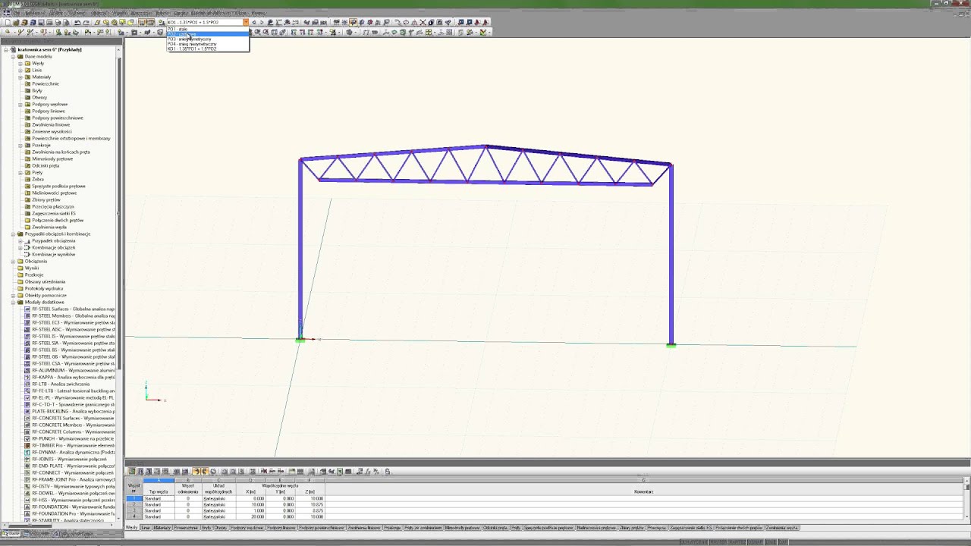The width and height of the screenshot is (971, 546).
Task: Open RF-STEEL EC3 module entry
Action: point(74,322)
